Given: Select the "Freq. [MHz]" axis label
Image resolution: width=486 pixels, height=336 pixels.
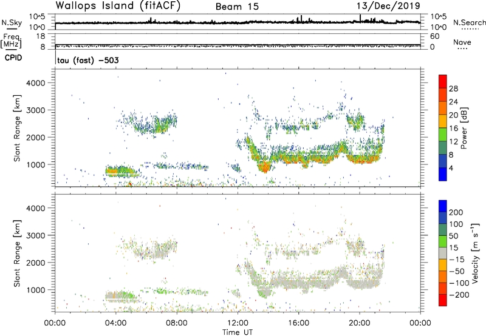Looking at the screenshot, I should [12, 41].
